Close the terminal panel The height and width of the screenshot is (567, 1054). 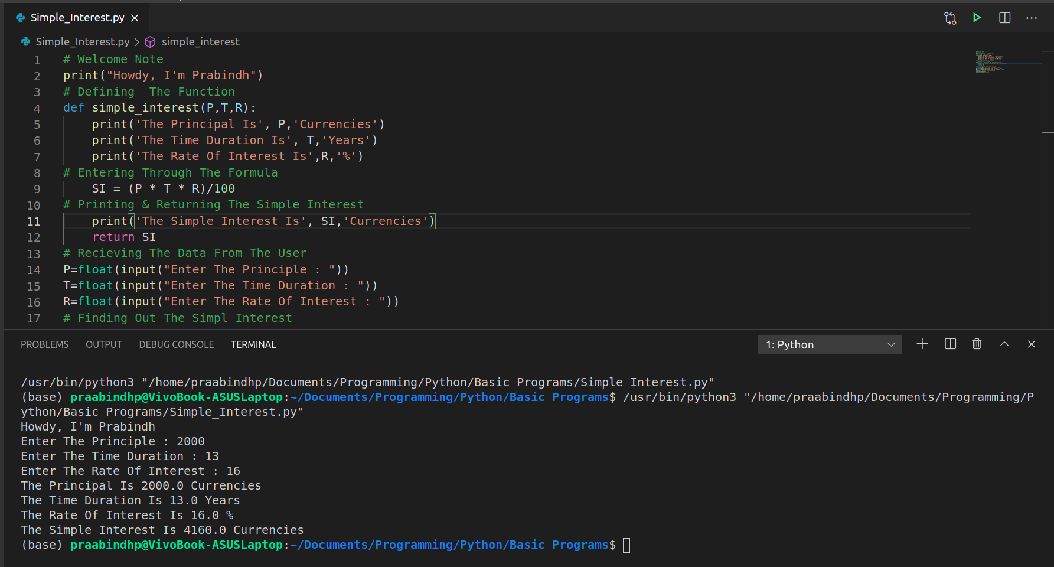tap(1031, 344)
